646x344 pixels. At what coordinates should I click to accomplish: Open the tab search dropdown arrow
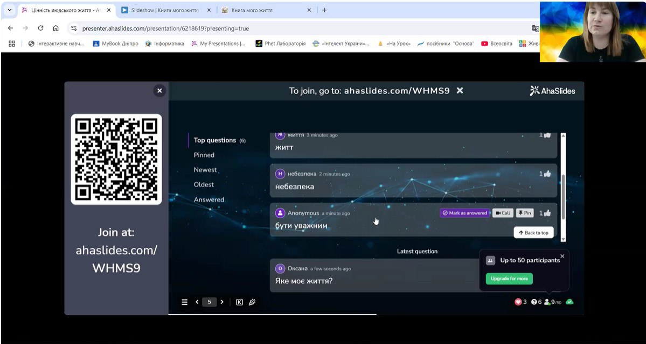(10, 10)
